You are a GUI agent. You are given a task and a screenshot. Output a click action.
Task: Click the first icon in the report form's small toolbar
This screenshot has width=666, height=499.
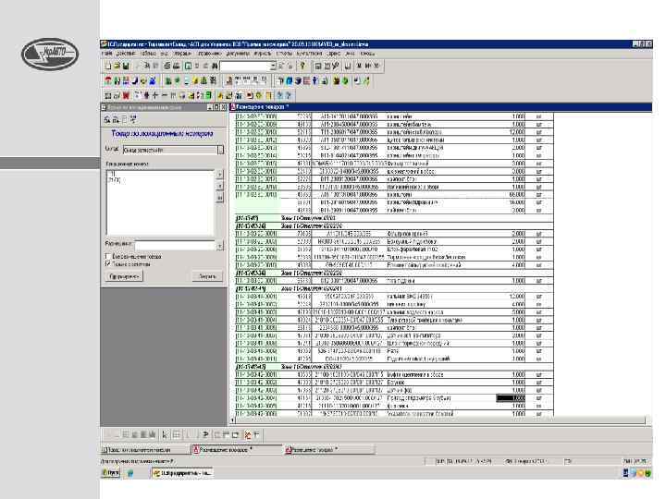click(x=107, y=119)
